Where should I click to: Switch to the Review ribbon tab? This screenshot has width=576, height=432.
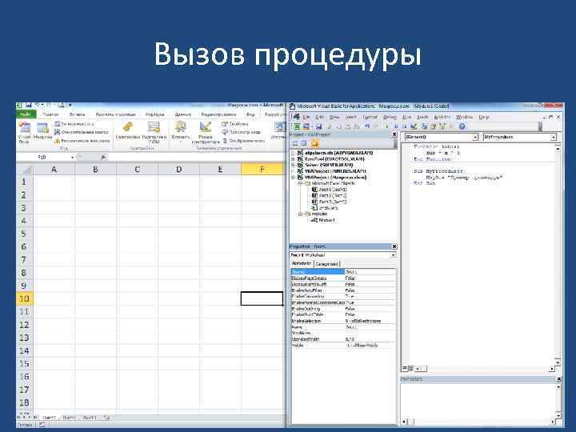point(218,114)
